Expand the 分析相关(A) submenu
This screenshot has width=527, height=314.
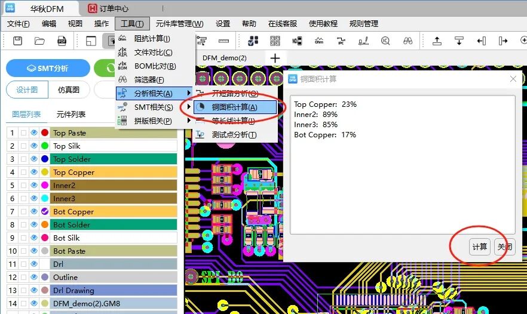click(x=154, y=93)
